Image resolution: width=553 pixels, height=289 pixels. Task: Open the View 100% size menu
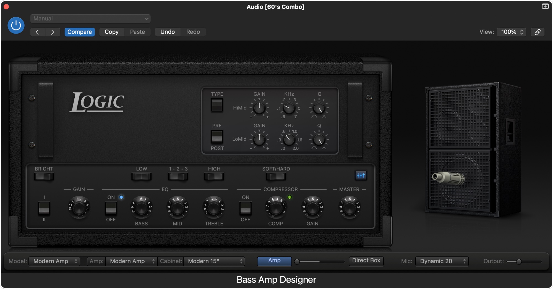pyautogui.click(x=512, y=32)
